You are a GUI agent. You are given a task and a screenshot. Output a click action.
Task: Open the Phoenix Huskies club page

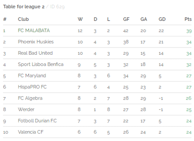36,42
